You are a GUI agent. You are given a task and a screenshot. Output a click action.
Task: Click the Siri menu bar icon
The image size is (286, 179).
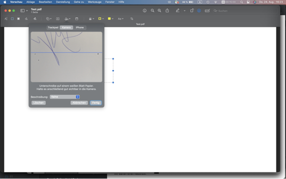tap(255, 2)
